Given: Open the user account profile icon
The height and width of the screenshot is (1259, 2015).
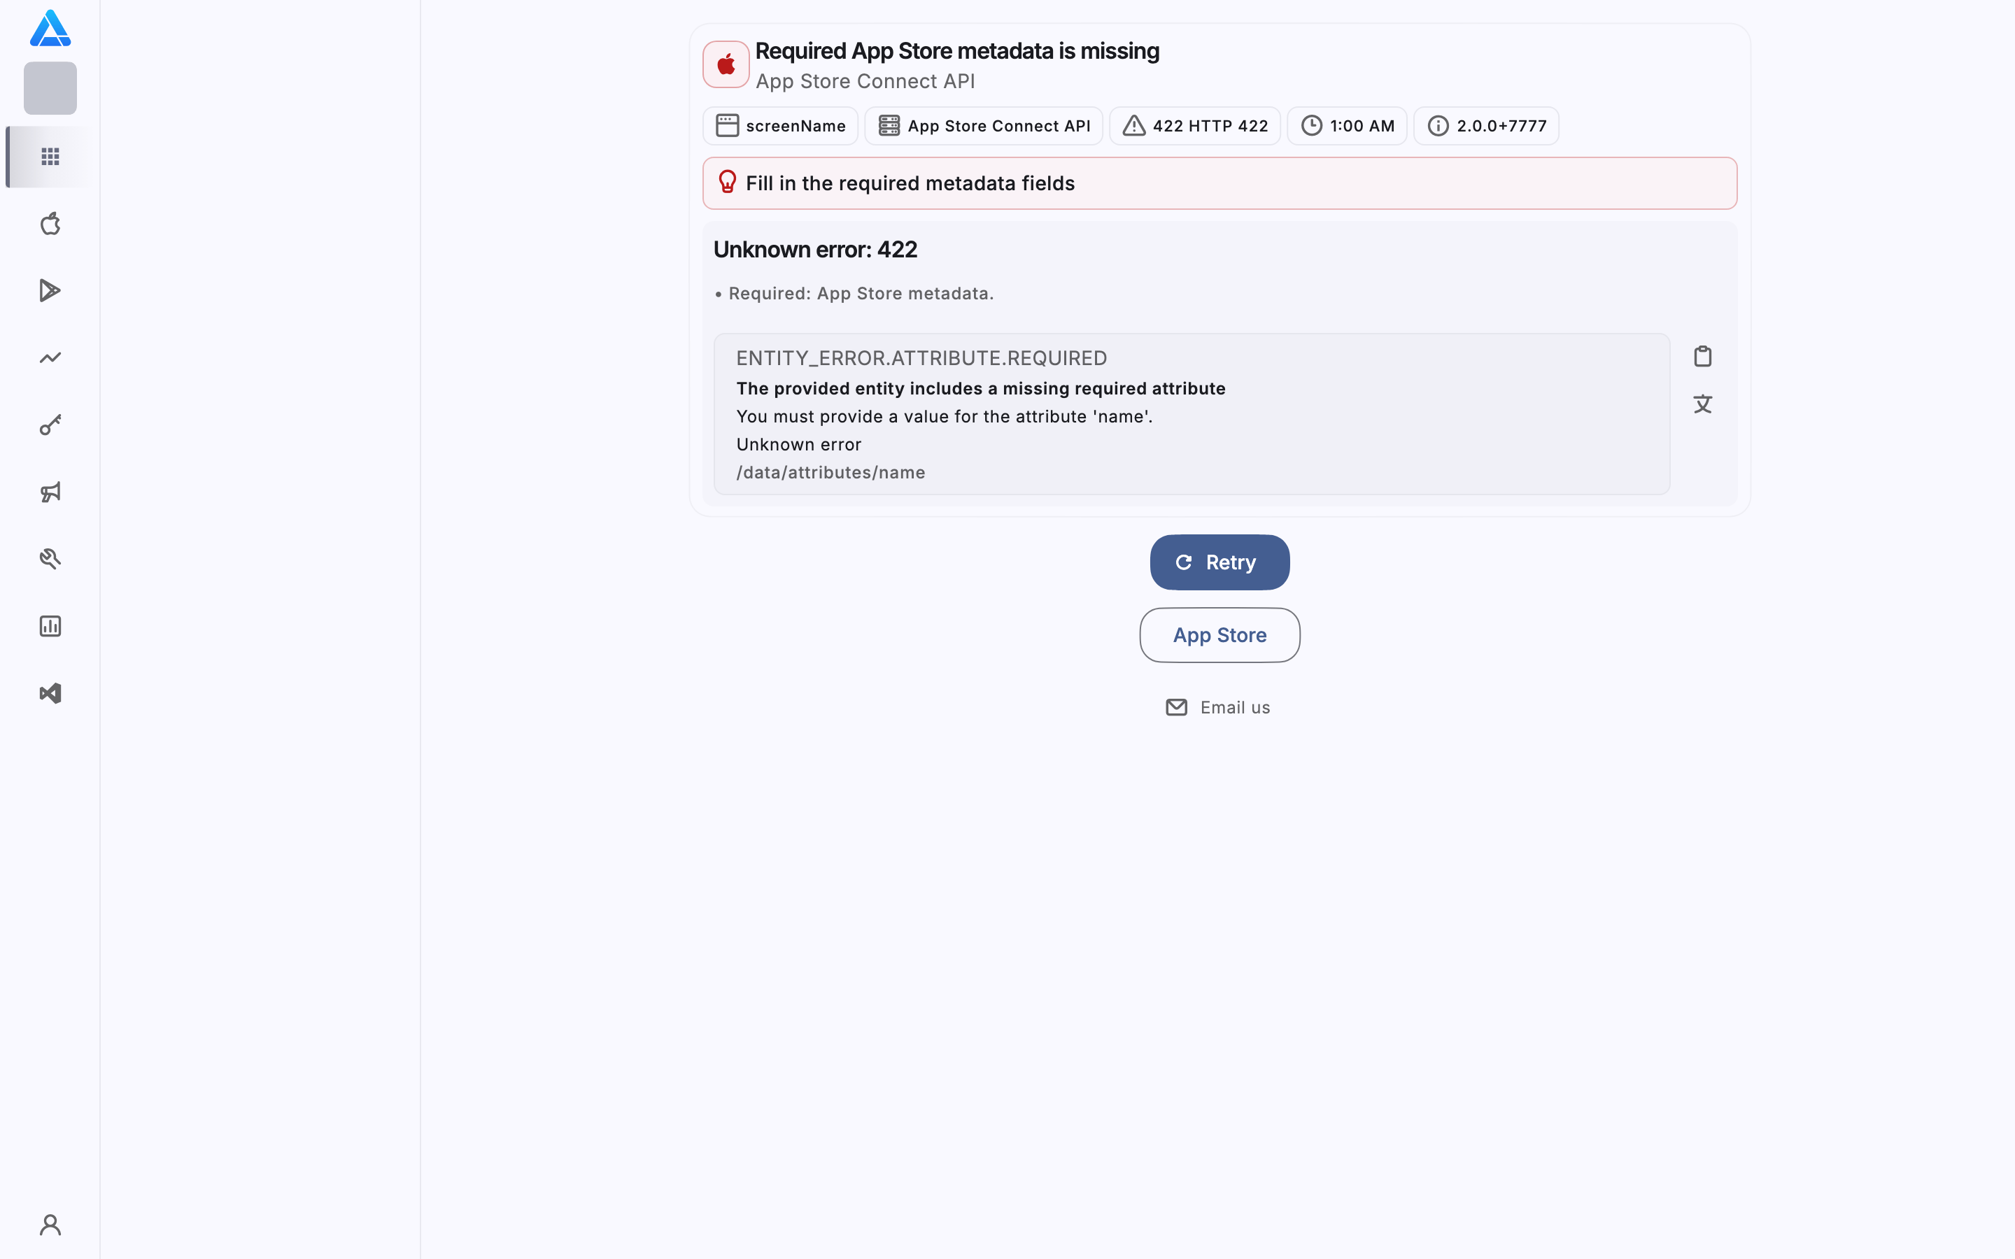Looking at the screenshot, I should click(50, 1225).
